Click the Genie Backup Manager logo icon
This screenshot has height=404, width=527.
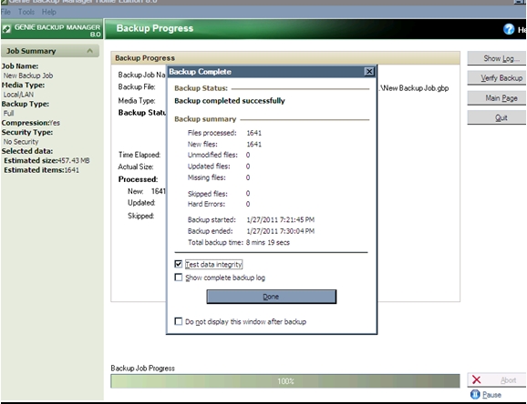coord(6,29)
